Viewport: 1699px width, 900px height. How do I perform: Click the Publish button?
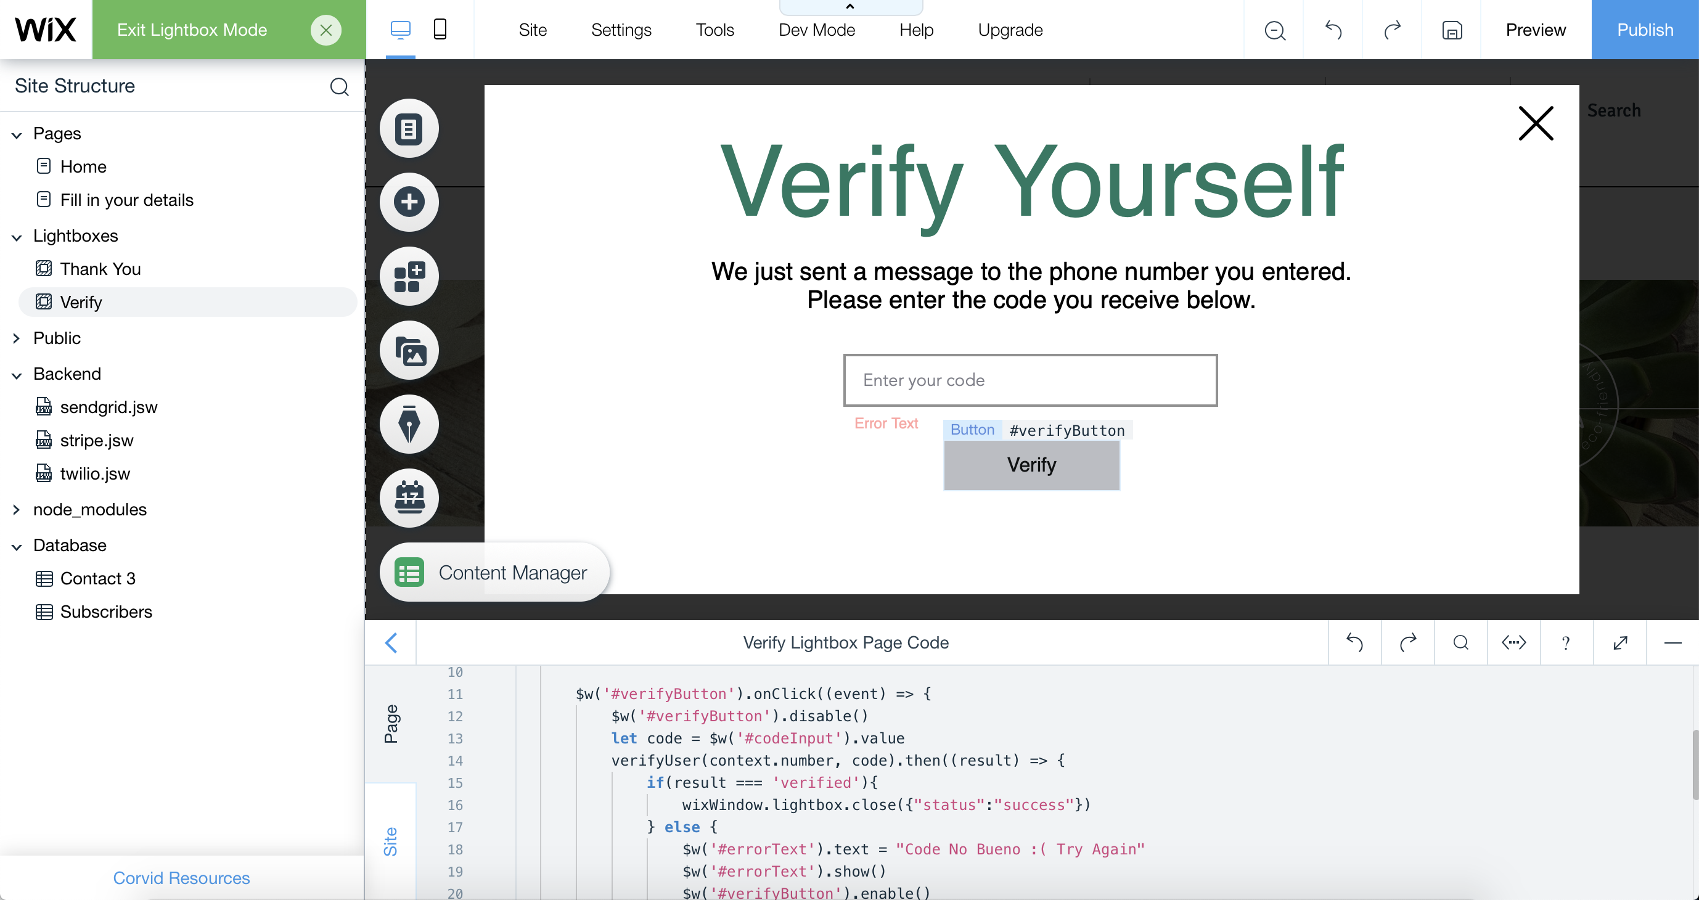click(x=1644, y=30)
